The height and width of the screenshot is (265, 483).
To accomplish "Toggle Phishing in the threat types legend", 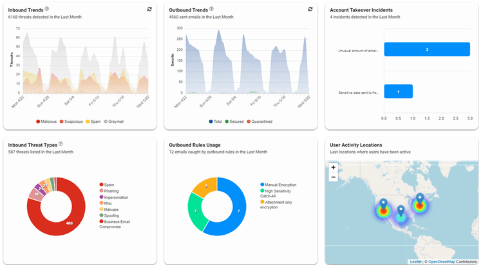I will point(109,191).
